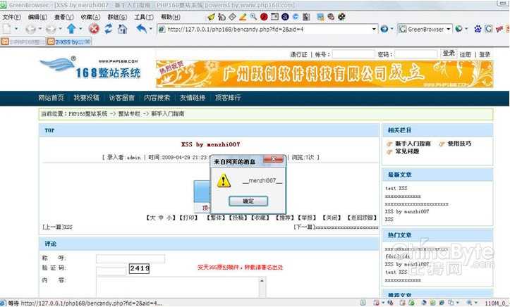This screenshot has width=510, height=307.
Task: Click the Refresh page icon
Action: [109, 29]
